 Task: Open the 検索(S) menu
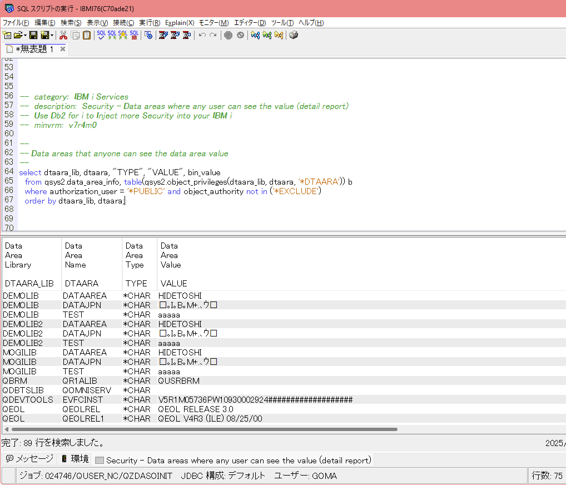click(71, 23)
